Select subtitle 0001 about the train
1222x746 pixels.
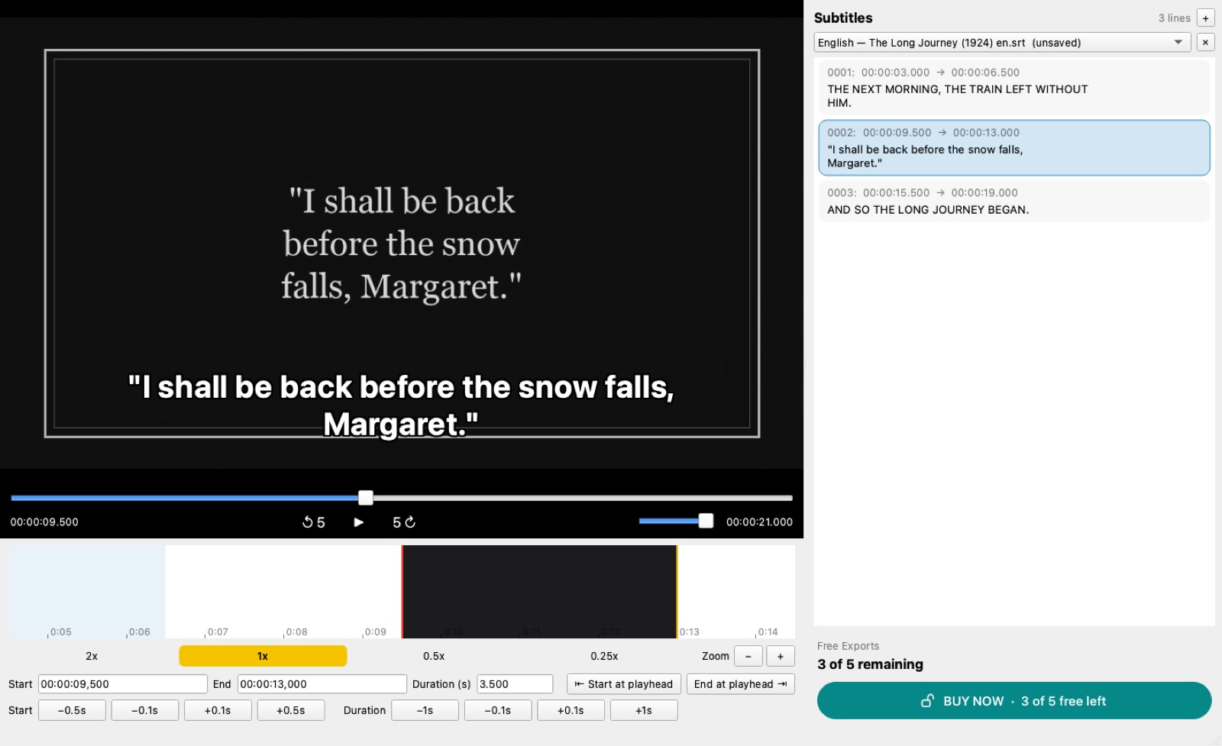click(1013, 88)
